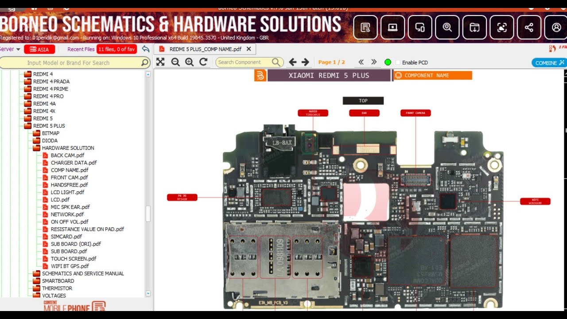Expand the SCHEMATICS AND SERVICE MANUAL folder
The height and width of the screenshot is (319, 567).
click(36, 273)
